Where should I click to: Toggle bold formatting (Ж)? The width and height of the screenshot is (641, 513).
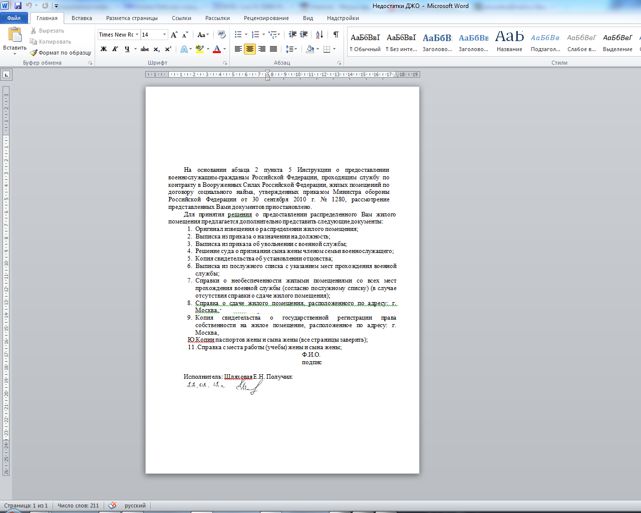[x=104, y=49]
